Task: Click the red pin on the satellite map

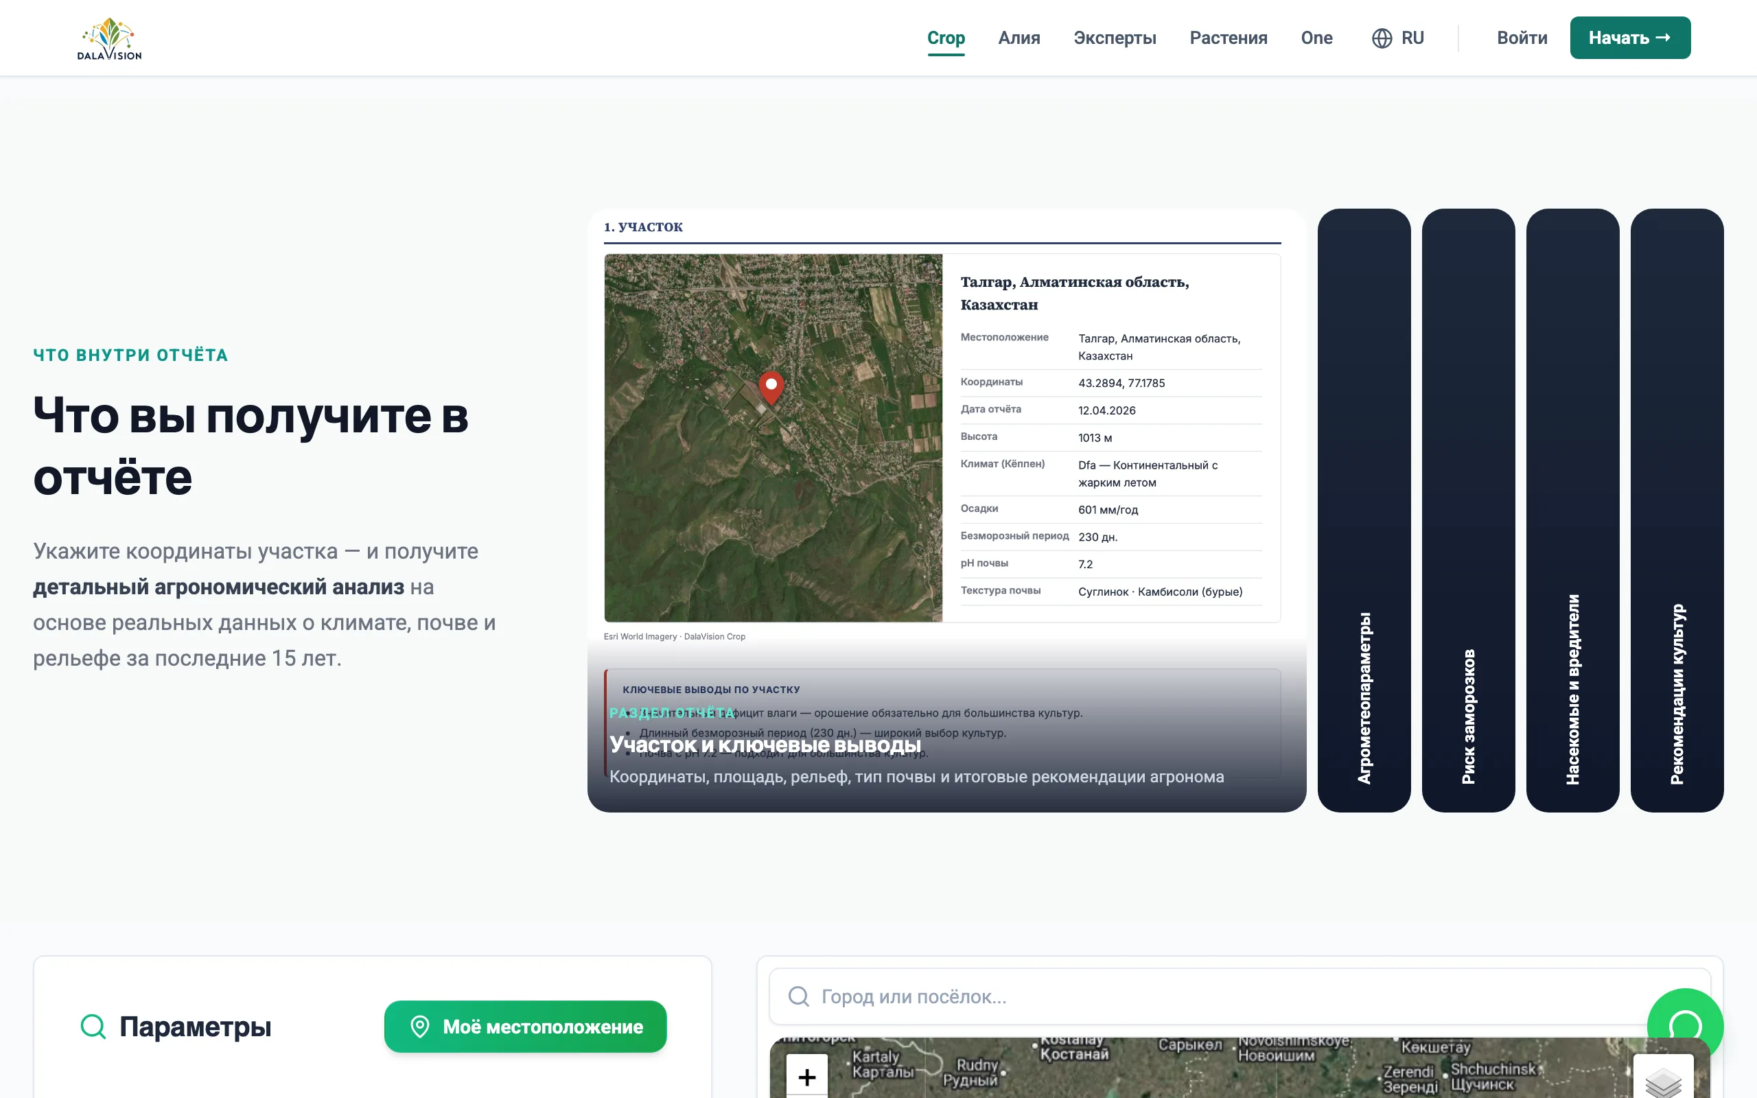Action: click(771, 387)
